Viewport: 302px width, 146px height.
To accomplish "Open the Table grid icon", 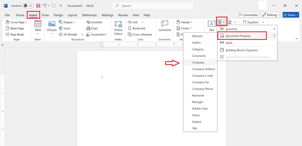I will [x=38, y=24].
